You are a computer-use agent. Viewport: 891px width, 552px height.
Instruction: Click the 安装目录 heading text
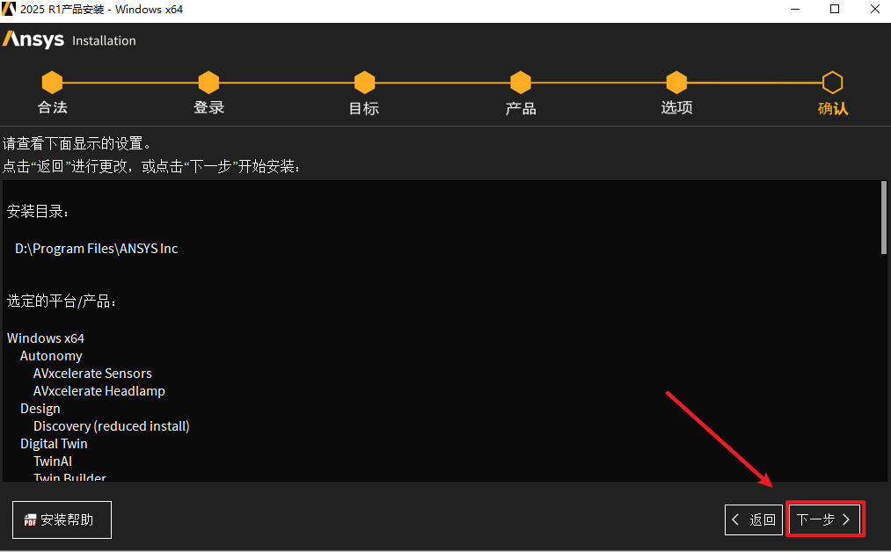point(38,211)
